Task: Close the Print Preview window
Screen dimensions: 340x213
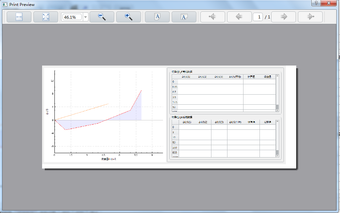Action: [329, 3]
